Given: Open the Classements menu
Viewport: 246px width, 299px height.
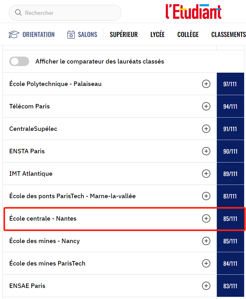Looking at the screenshot, I should (x=228, y=34).
